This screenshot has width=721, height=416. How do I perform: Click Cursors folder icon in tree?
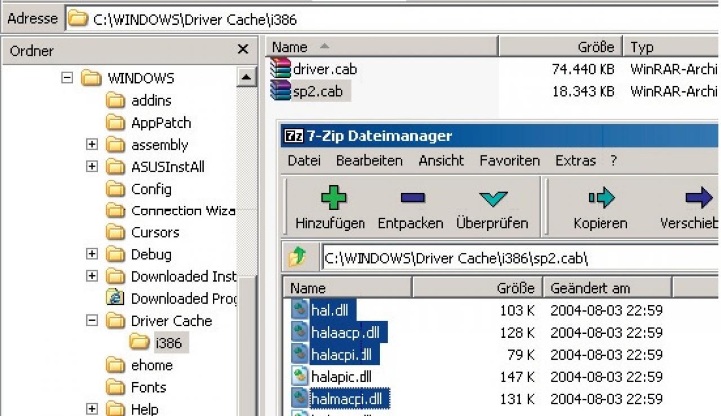(x=115, y=232)
